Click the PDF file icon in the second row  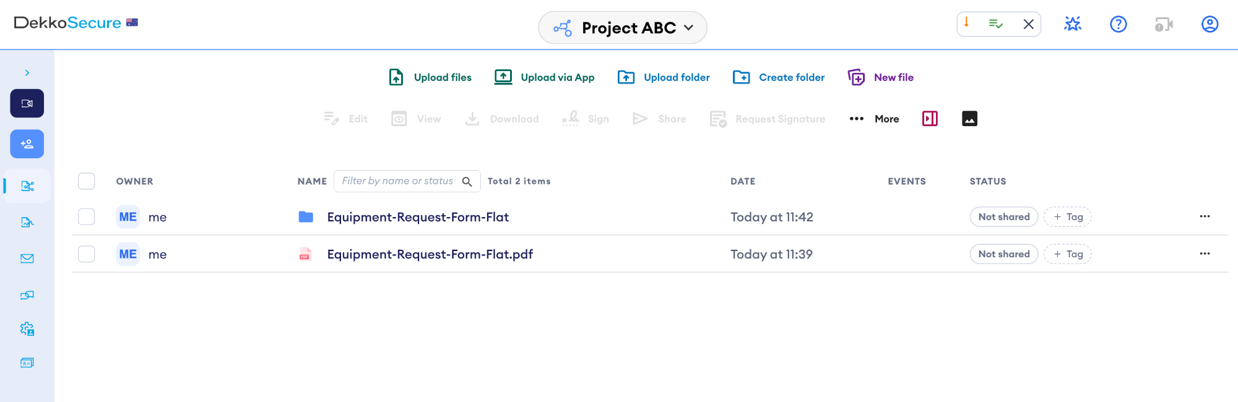pyautogui.click(x=305, y=254)
